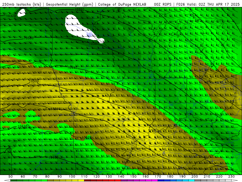Click the 220 value on the color scale
242x182 pixels.
click(219, 177)
